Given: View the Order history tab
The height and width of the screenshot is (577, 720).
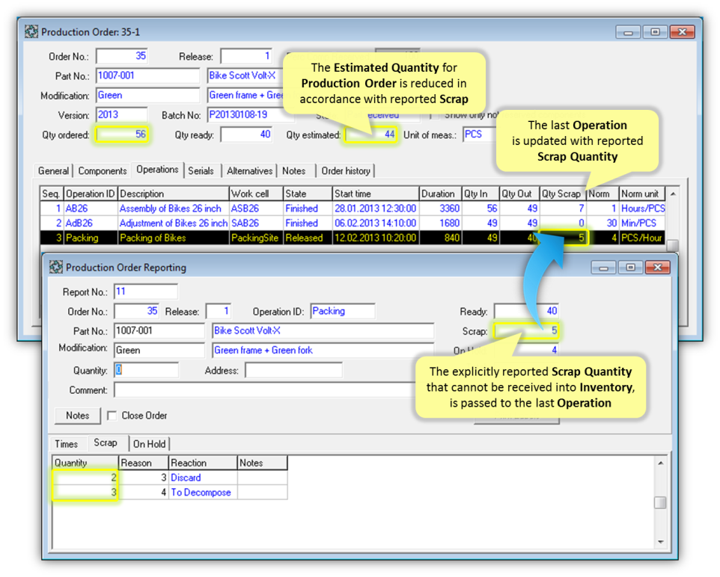Looking at the screenshot, I should coord(346,170).
